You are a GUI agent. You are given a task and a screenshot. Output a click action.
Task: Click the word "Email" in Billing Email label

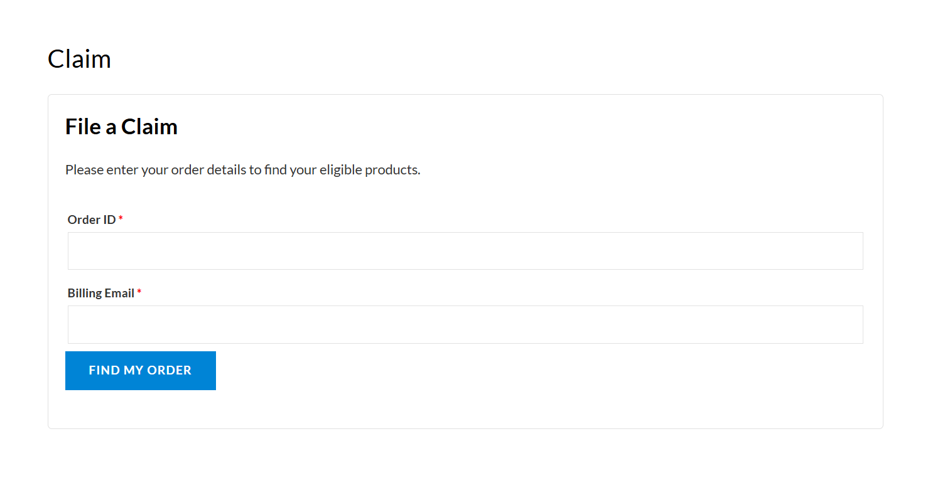click(119, 293)
